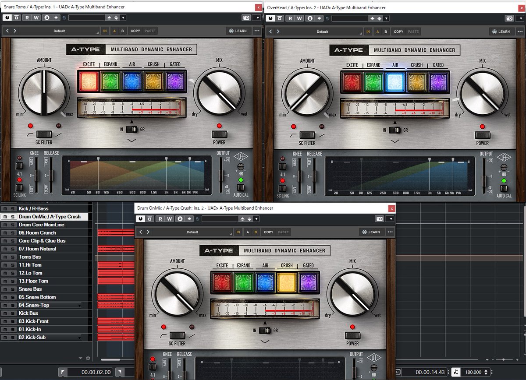Activate the Snare Toms plugin power icon in header
526x380 pixels.
point(7,18)
